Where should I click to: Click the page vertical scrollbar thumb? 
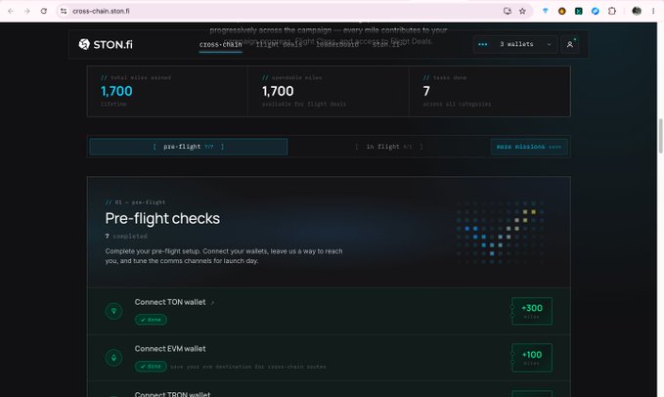click(660, 136)
